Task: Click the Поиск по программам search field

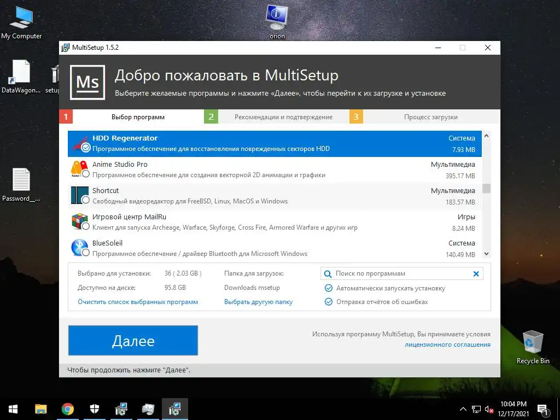Action: [402, 273]
